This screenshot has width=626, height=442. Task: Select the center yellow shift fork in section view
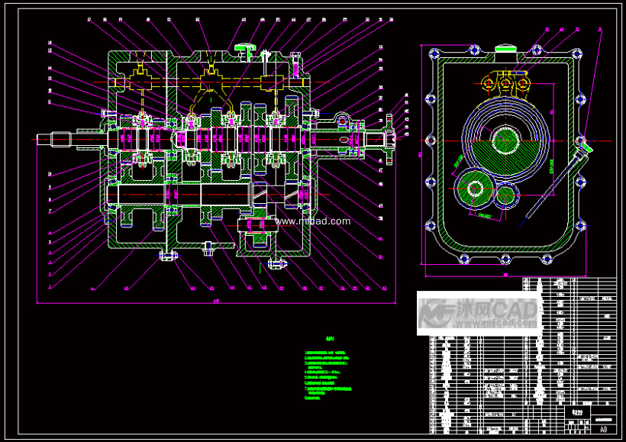209,79
